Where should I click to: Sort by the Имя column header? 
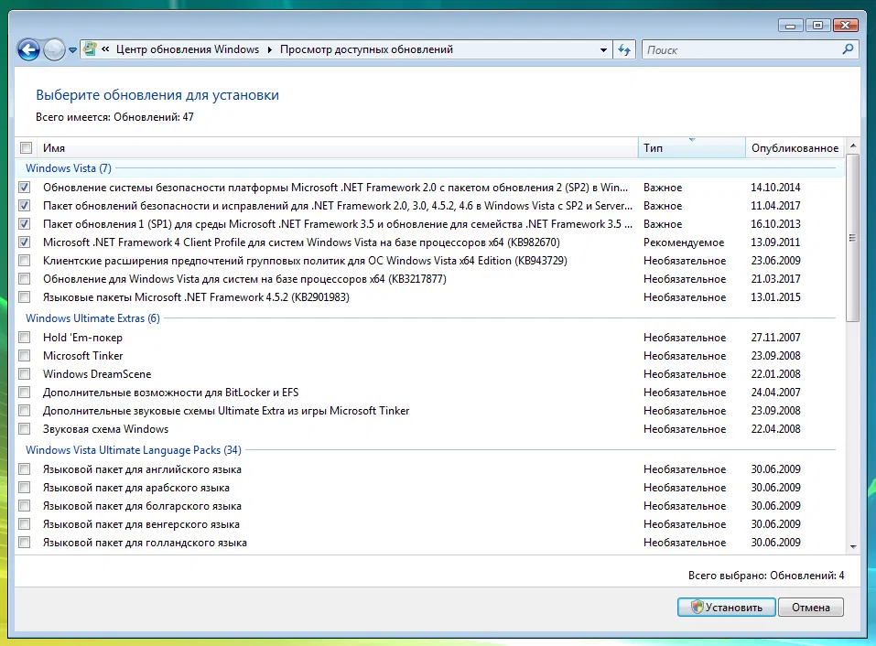click(337, 148)
